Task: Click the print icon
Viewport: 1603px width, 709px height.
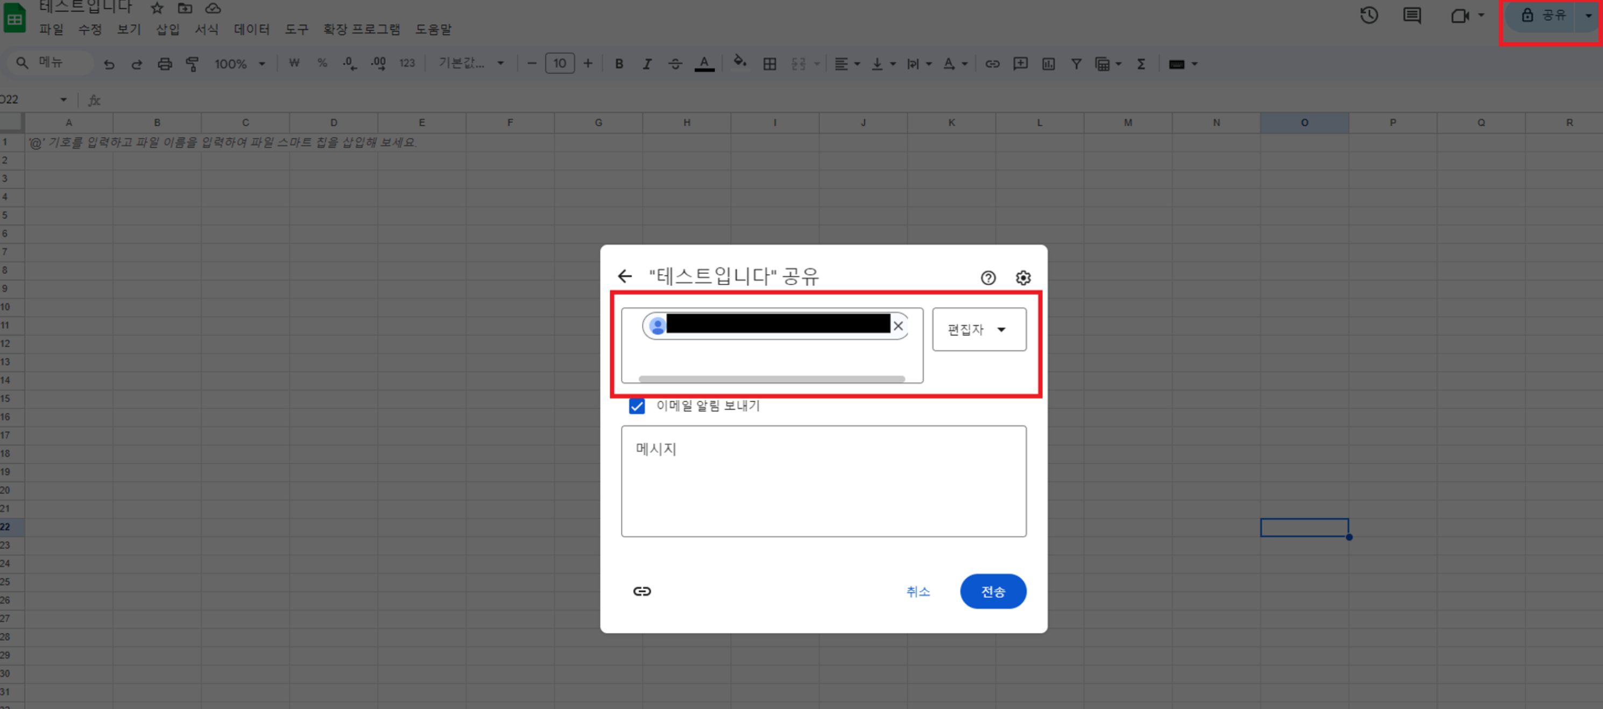Action: (x=164, y=63)
